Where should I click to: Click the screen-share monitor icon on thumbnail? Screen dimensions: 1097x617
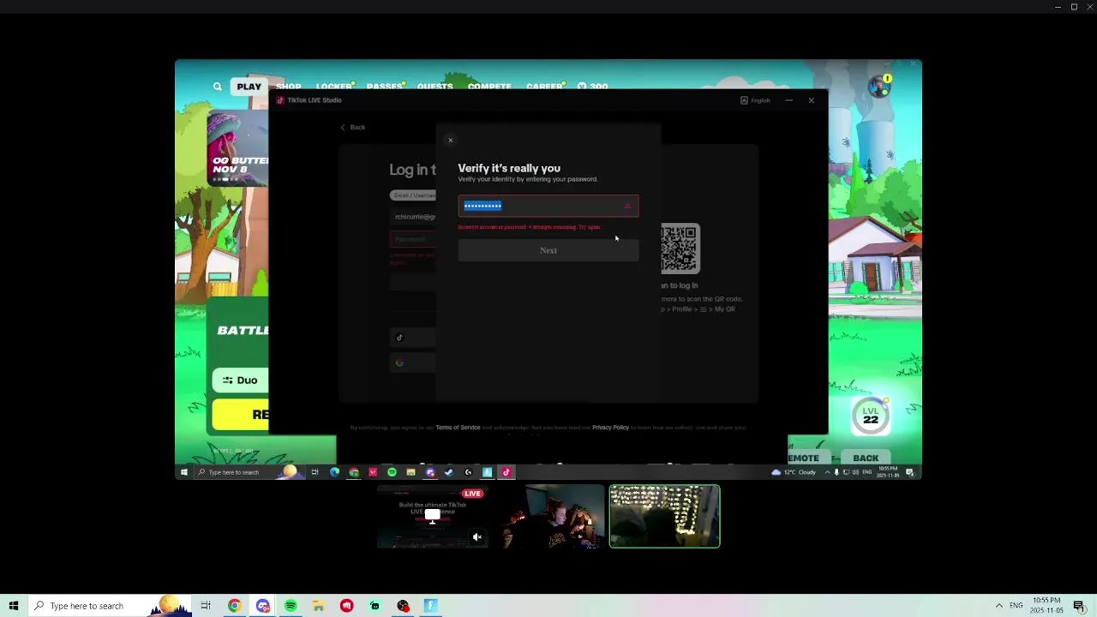point(433,515)
